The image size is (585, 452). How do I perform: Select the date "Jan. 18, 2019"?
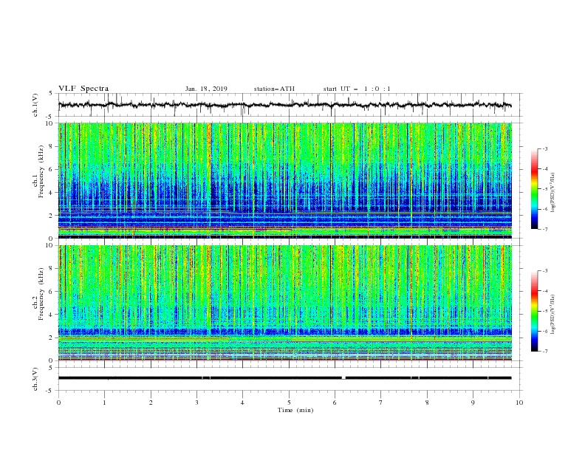[206, 89]
